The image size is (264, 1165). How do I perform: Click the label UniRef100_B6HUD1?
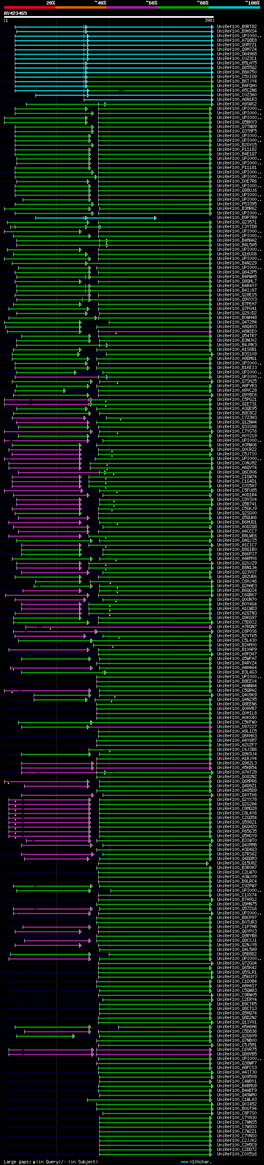click(237, 522)
